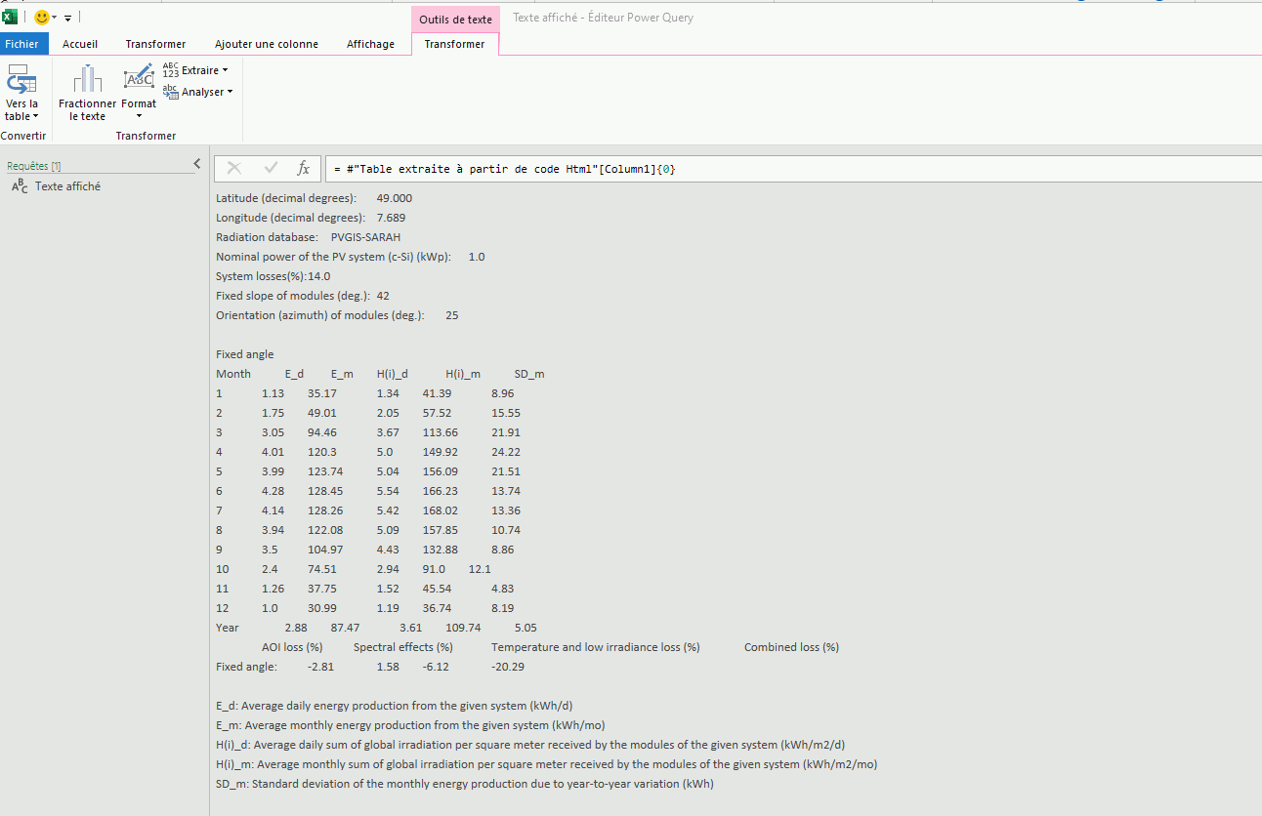Select the Texte affiché query
The height and width of the screenshot is (816, 1262).
point(66,186)
